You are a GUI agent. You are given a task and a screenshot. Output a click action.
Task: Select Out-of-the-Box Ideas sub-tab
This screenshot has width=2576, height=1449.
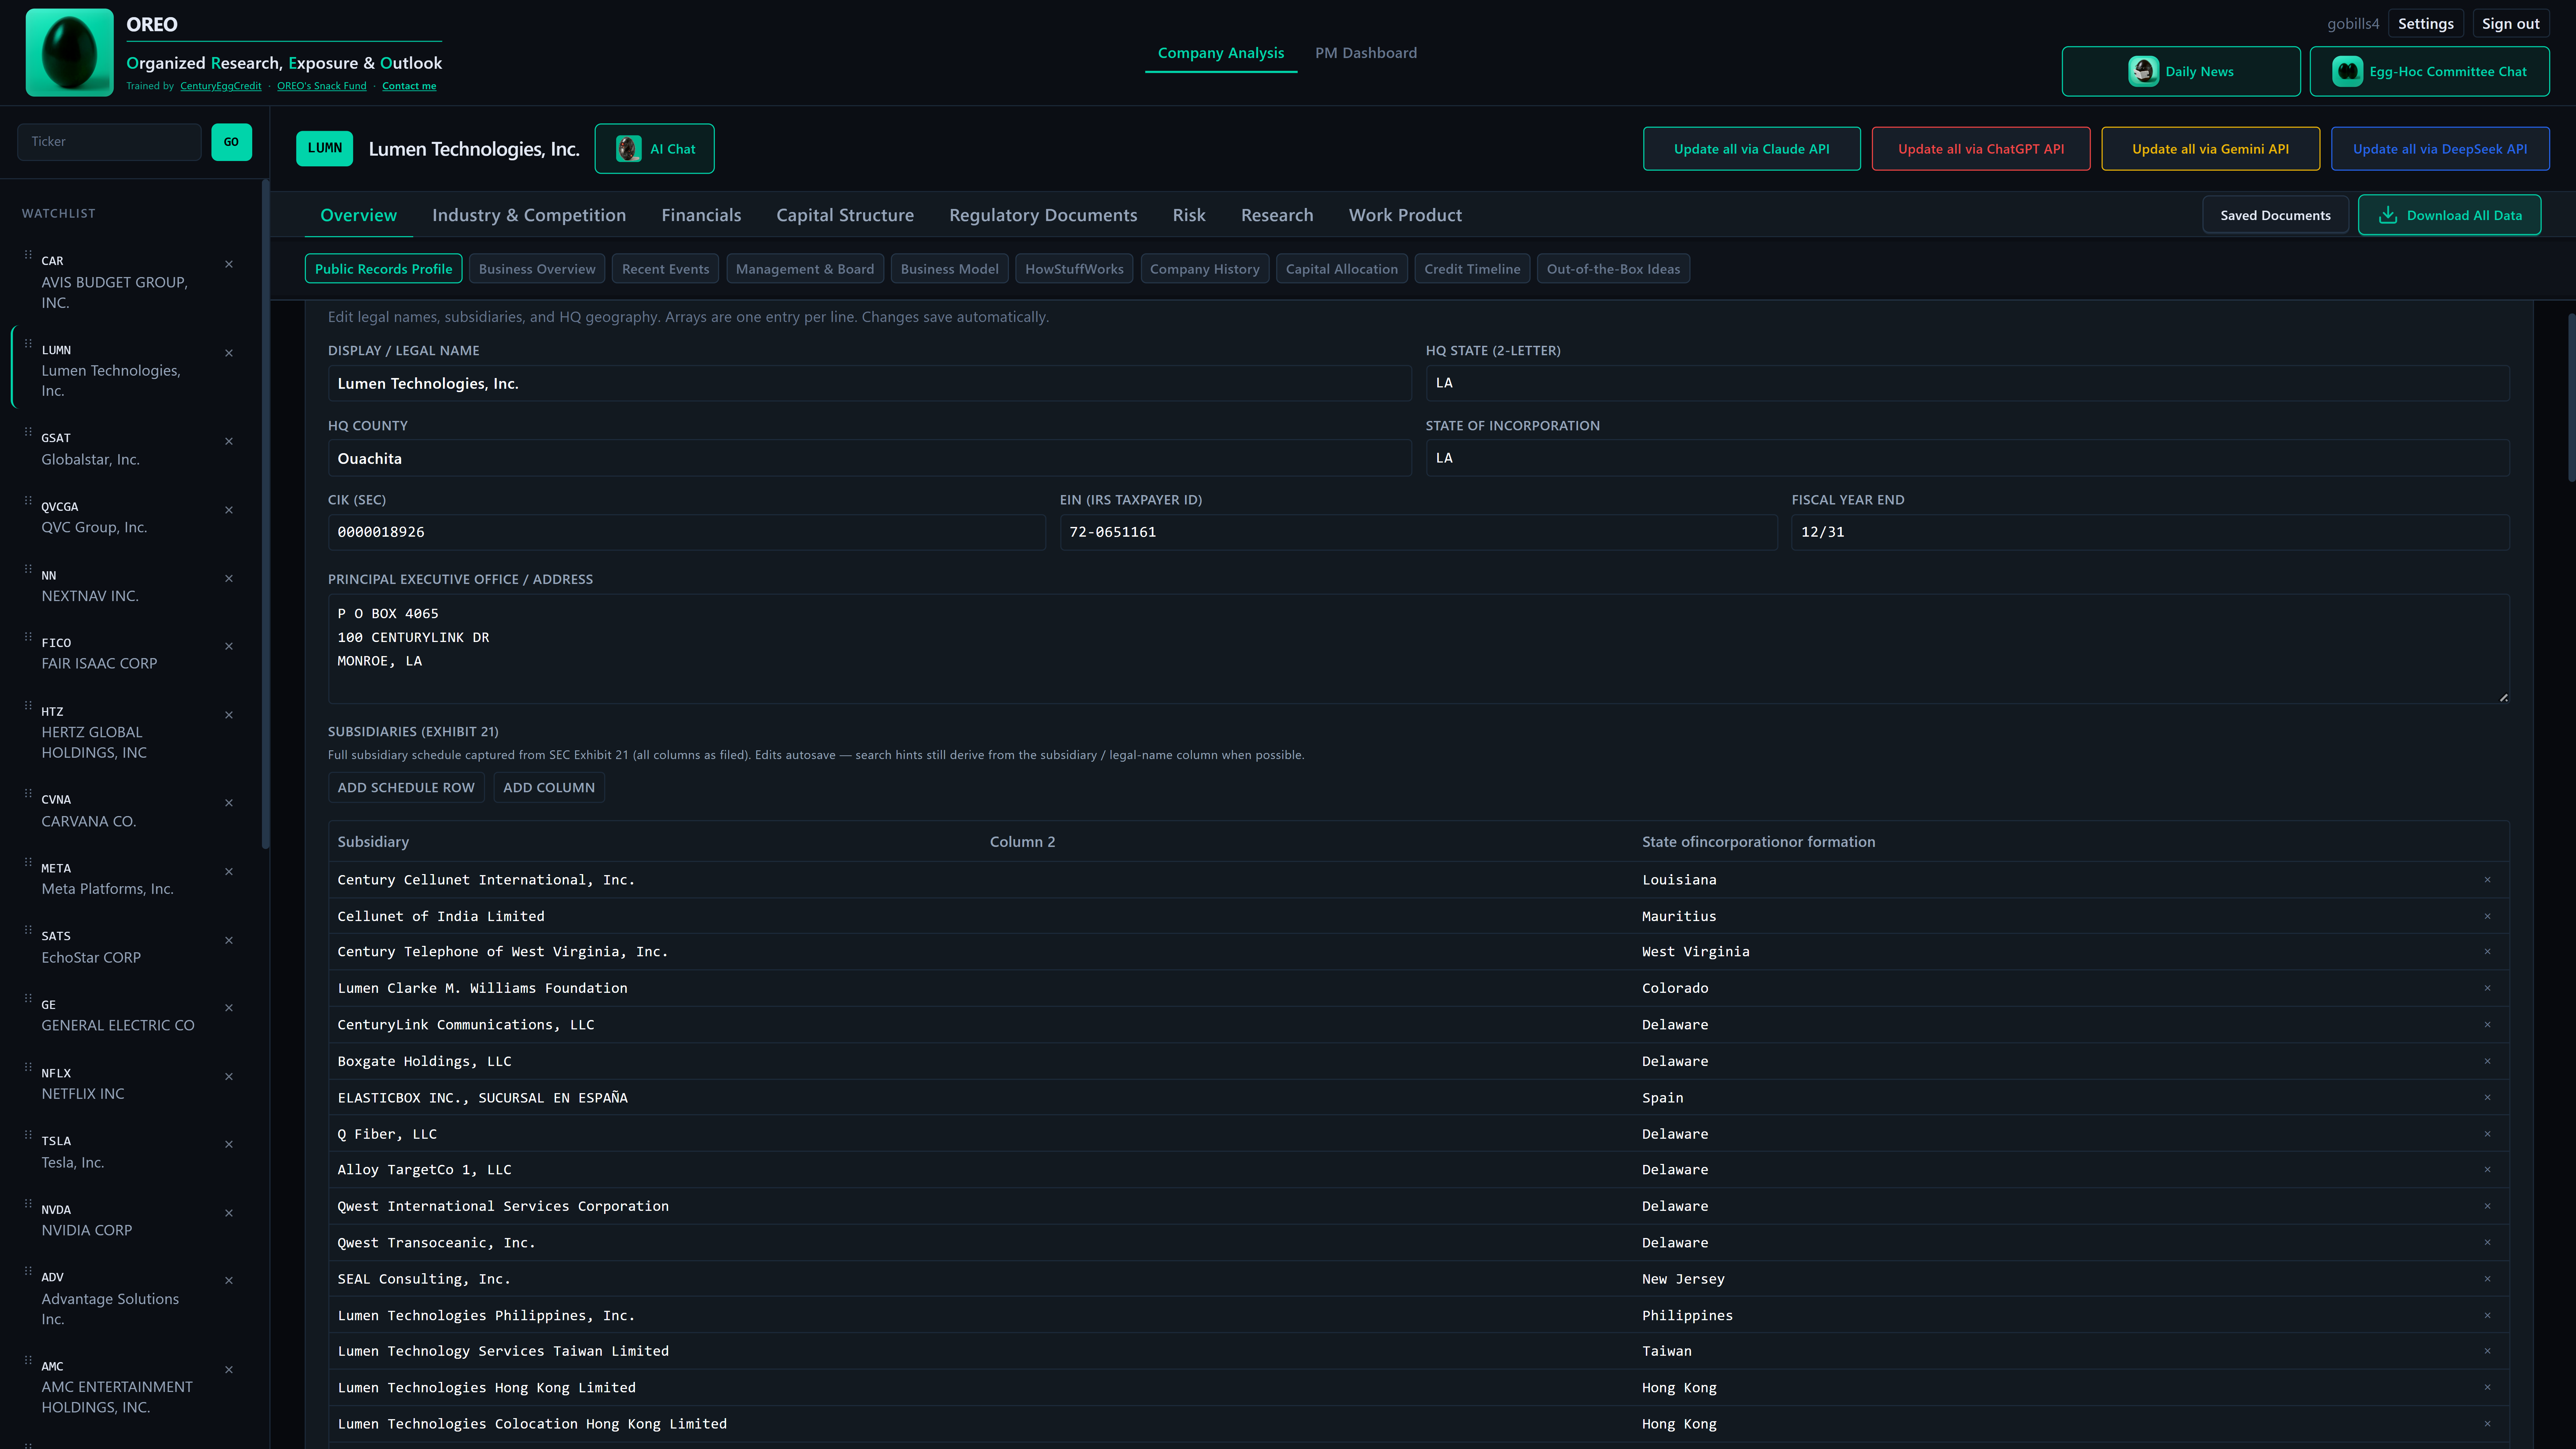[x=1613, y=269]
